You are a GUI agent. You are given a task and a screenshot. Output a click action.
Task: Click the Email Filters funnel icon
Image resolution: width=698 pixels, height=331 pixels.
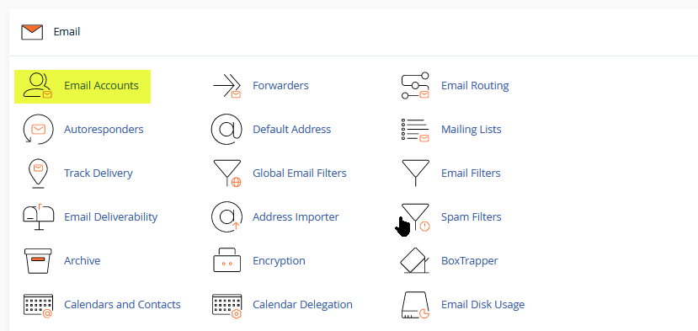[415, 173]
